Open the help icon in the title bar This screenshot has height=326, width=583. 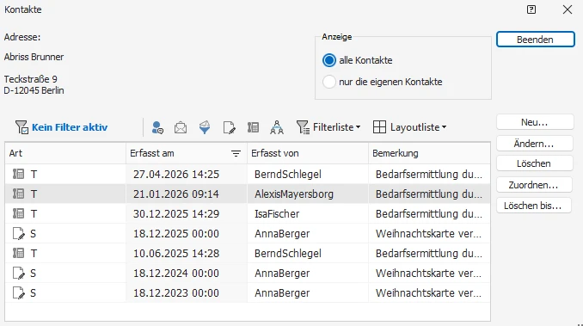coord(531,9)
